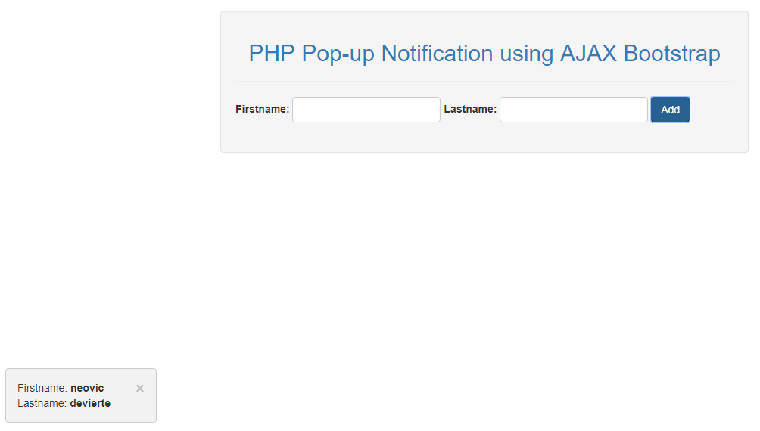
Task: Click the Add button
Action: pos(670,110)
